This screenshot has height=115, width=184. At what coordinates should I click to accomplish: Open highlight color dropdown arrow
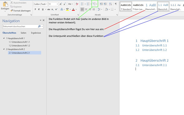(70, 9)
